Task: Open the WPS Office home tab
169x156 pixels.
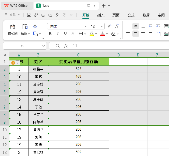Action: pos(17,6)
